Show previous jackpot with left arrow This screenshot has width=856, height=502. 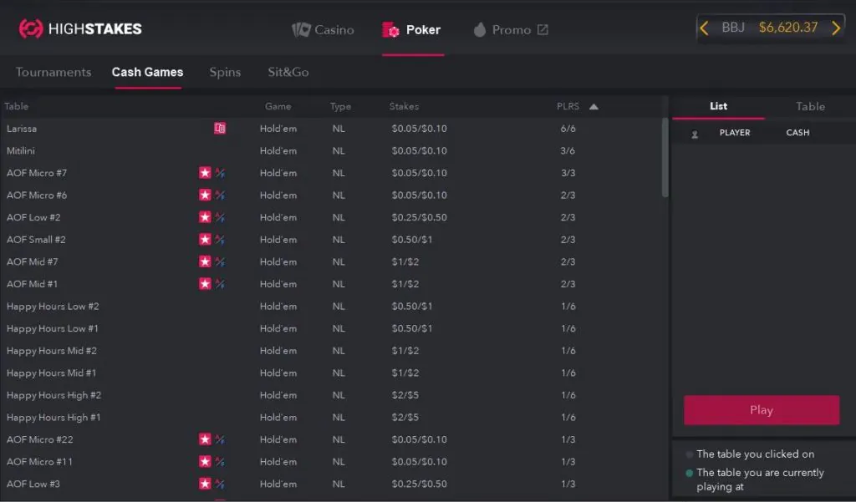click(x=704, y=28)
